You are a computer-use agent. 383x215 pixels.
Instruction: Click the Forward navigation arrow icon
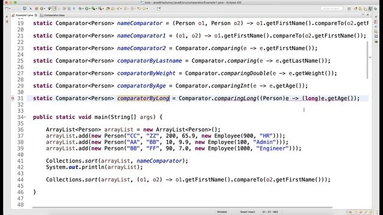144,8
